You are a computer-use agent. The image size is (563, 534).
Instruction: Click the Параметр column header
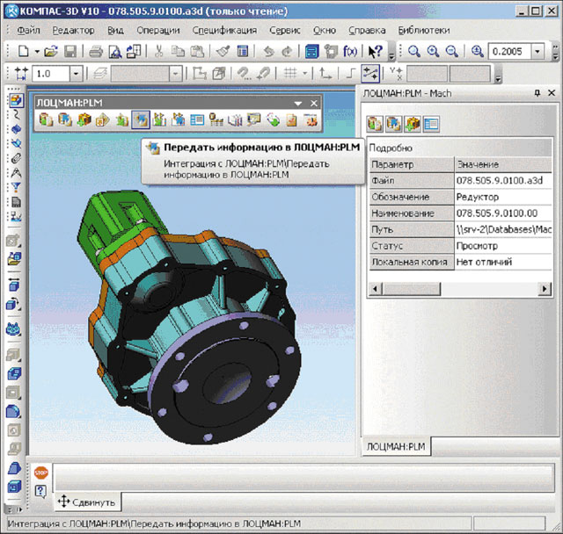pyautogui.click(x=412, y=164)
